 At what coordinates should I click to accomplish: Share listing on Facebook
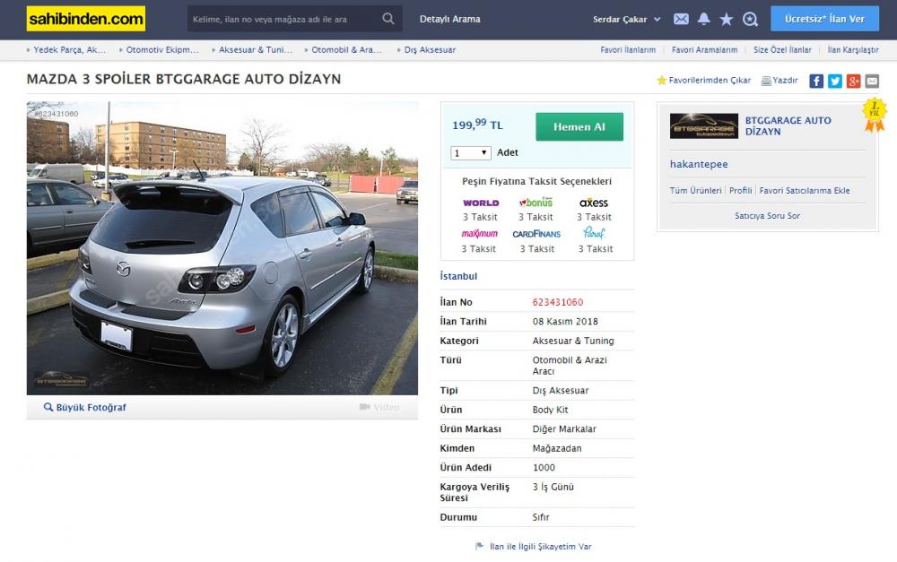[816, 82]
